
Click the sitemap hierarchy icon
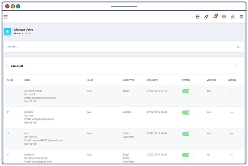233,16
